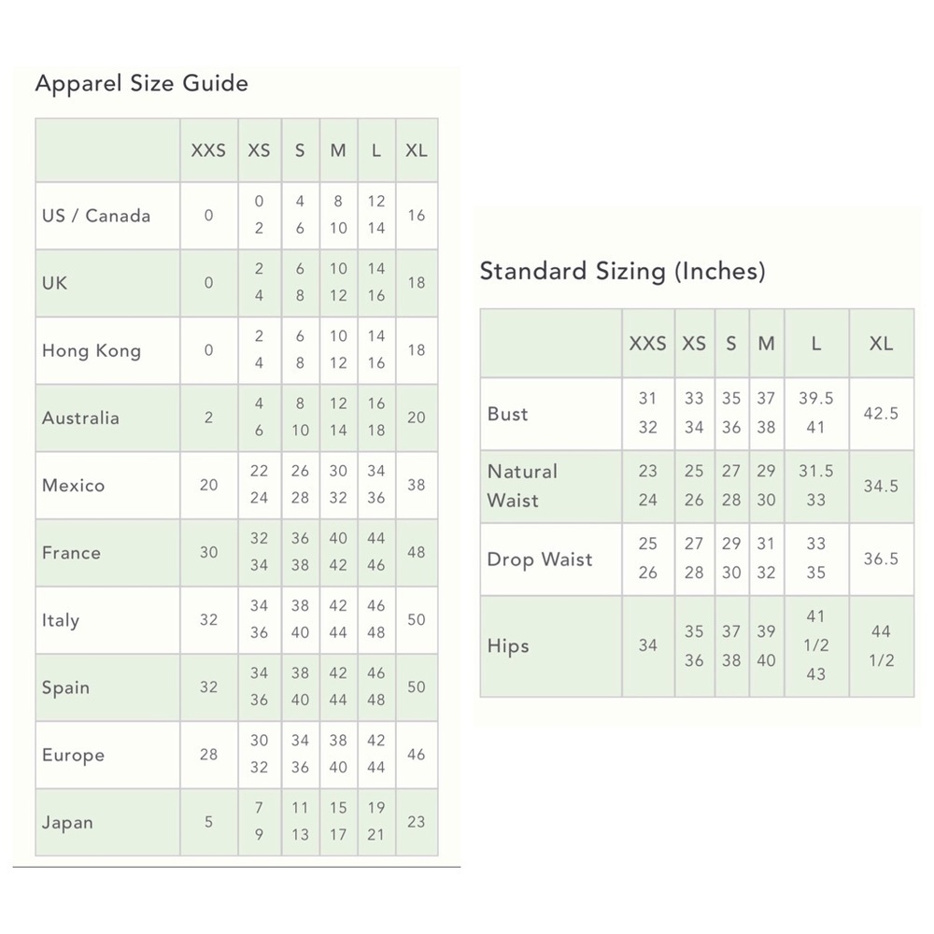Click the Italy row label
The image size is (934, 934).
(61, 620)
